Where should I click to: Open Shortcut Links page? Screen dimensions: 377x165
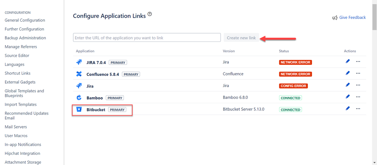17,73
